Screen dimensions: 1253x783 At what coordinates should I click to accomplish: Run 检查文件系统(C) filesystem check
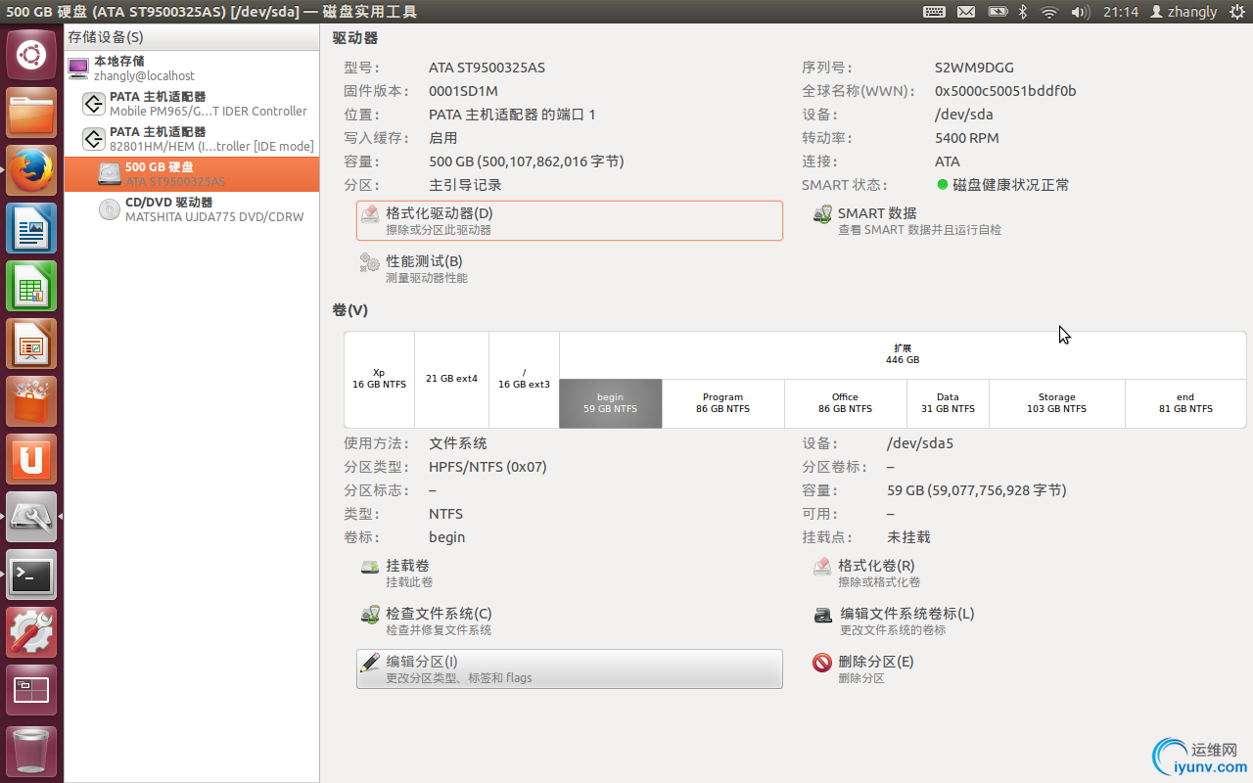[425, 621]
